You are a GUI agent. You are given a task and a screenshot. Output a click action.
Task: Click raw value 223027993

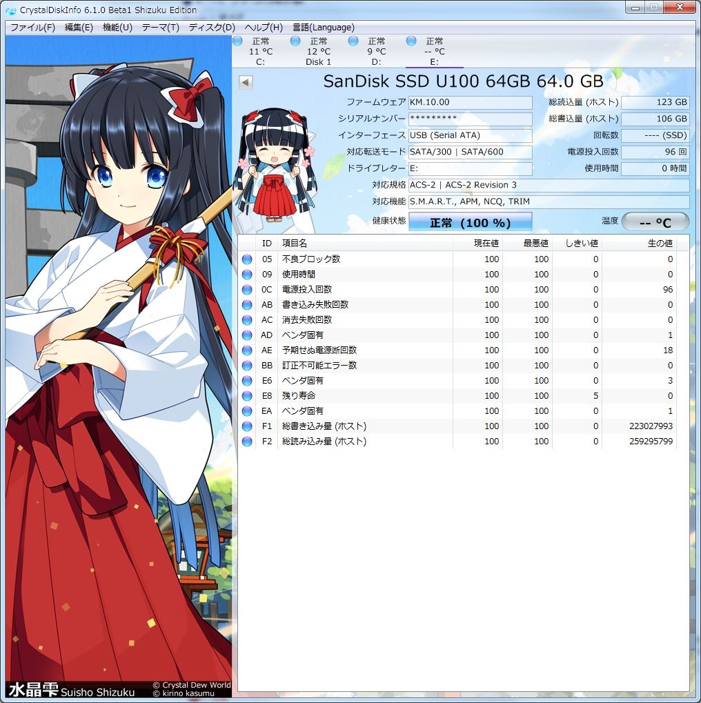651,426
